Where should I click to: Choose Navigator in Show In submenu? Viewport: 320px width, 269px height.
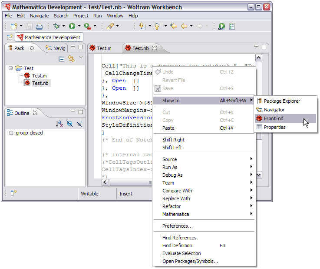coord(285,110)
